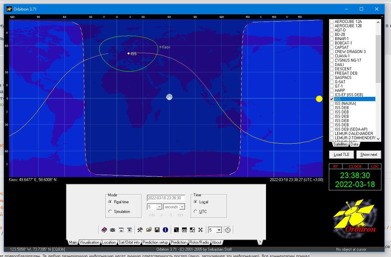Click the date-time input field
This screenshot has height=257, width=391.
pyautogui.click(x=166, y=198)
